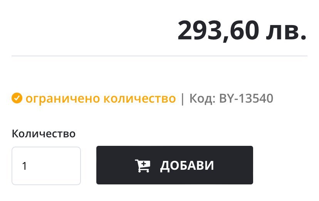Click the price 293,60 лв.
This screenshot has height=201, width=319.
click(x=242, y=30)
